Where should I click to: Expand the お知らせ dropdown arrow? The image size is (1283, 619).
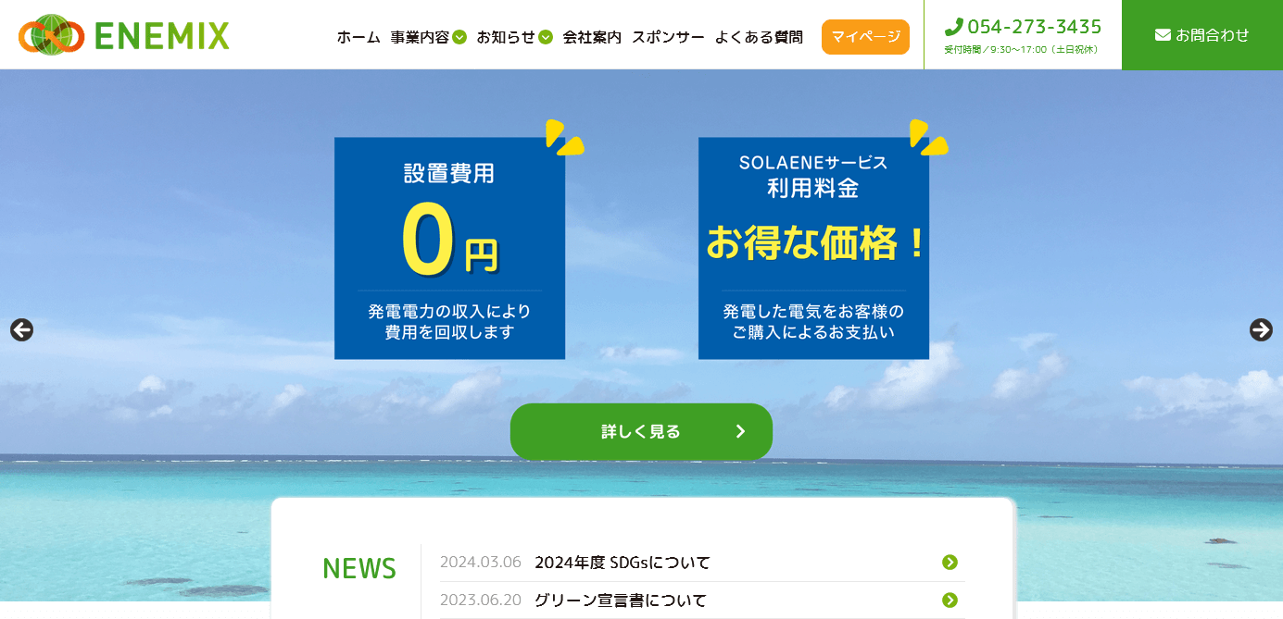546,38
